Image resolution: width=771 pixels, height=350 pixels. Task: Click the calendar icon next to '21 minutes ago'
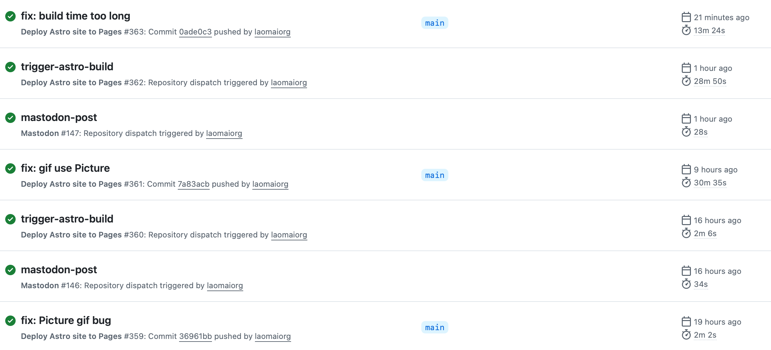(687, 17)
